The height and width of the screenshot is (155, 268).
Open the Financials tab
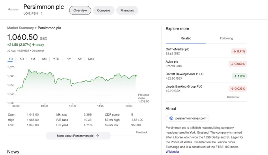pyautogui.click(x=127, y=10)
